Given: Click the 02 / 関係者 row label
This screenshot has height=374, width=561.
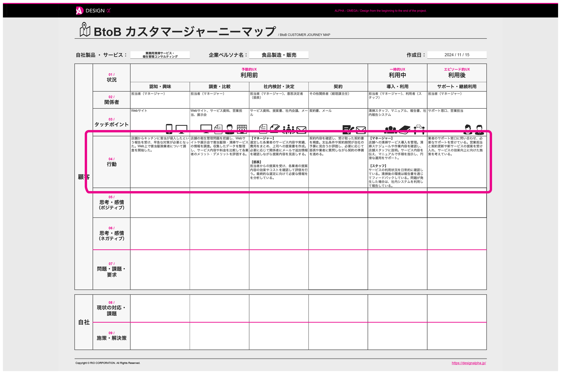Looking at the screenshot, I should (112, 100).
